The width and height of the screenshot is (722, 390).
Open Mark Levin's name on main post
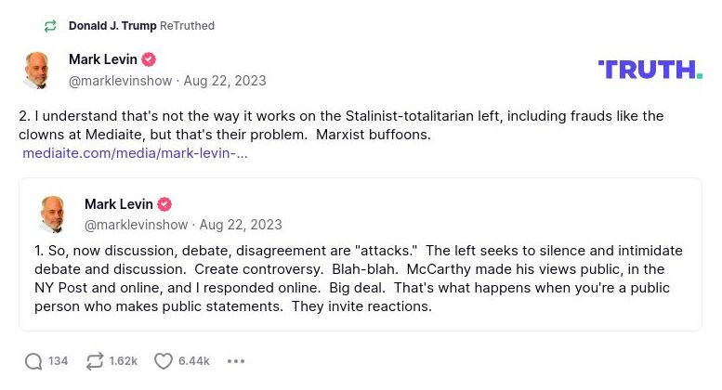click(x=100, y=59)
